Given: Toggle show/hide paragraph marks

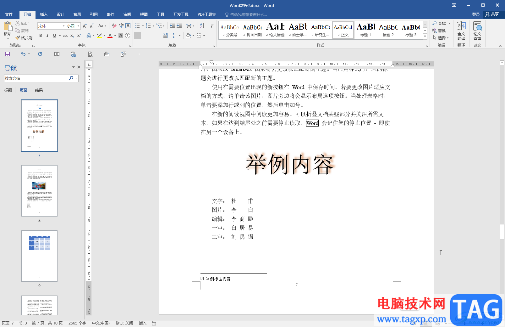Looking at the screenshot, I should click(x=212, y=26).
